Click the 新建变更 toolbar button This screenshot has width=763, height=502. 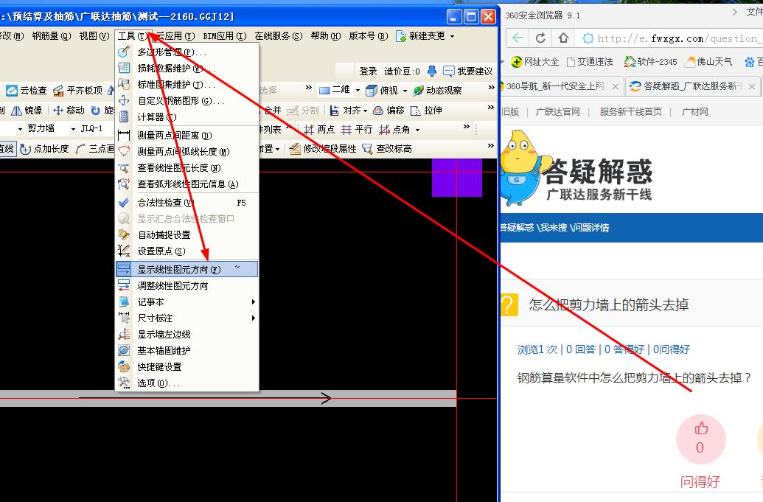coord(421,36)
